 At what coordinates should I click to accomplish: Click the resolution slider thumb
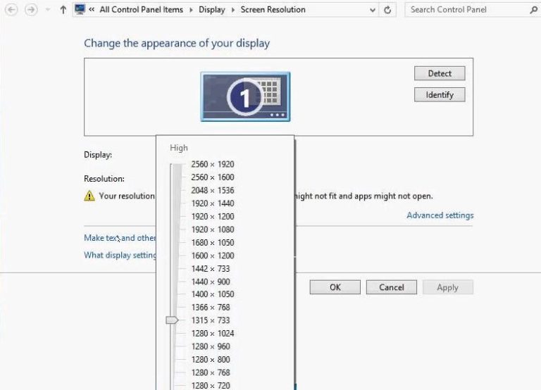tap(172, 320)
